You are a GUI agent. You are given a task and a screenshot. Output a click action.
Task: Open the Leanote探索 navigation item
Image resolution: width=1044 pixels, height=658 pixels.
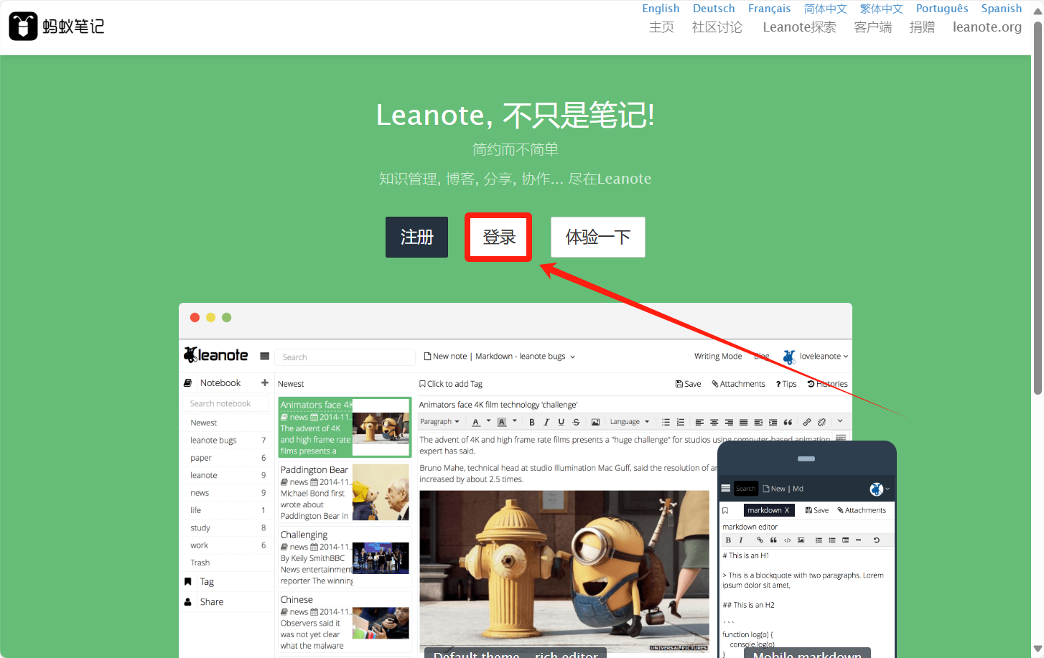[798, 27]
